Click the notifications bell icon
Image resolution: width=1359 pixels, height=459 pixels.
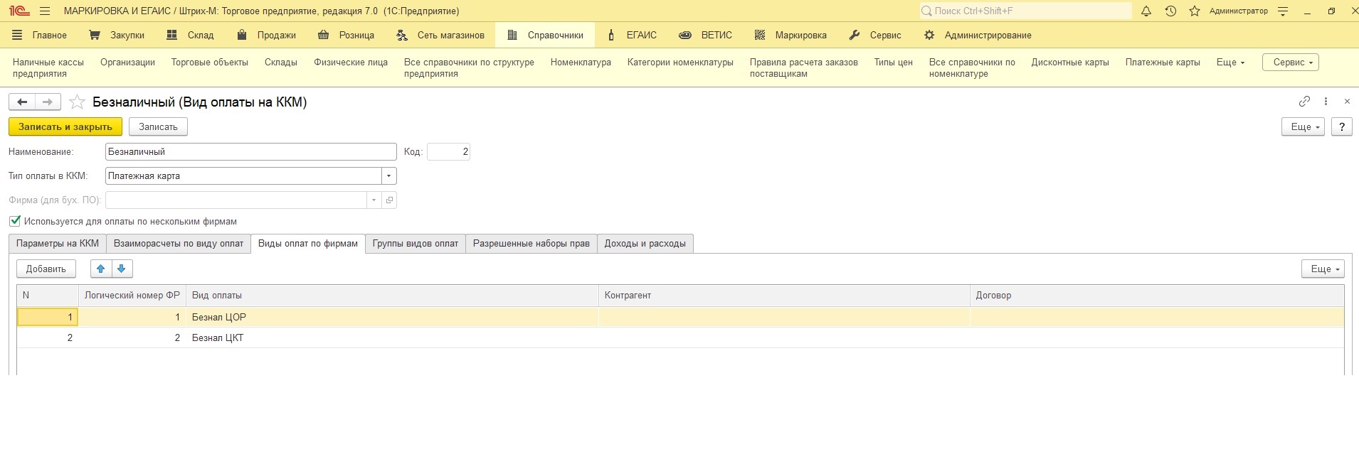[1146, 11]
